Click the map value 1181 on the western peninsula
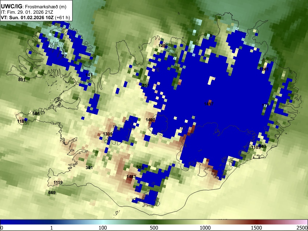308x231 pixels. (22, 121)
